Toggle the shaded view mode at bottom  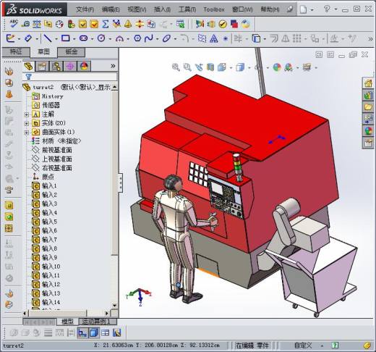click(x=94, y=333)
